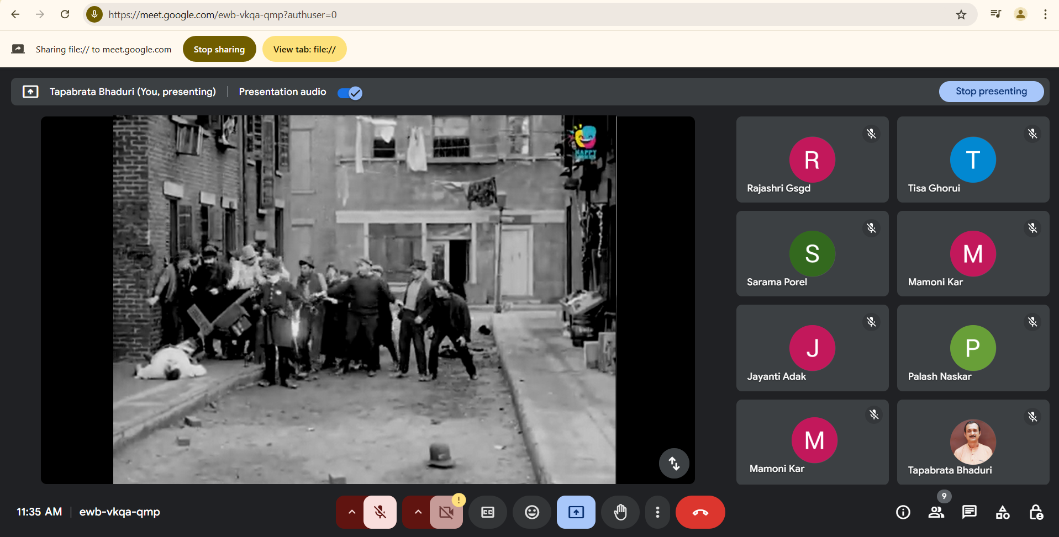Select Palash Naskar participant tile
This screenshot has width=1059, height=537.
click(x=973, y=348)
